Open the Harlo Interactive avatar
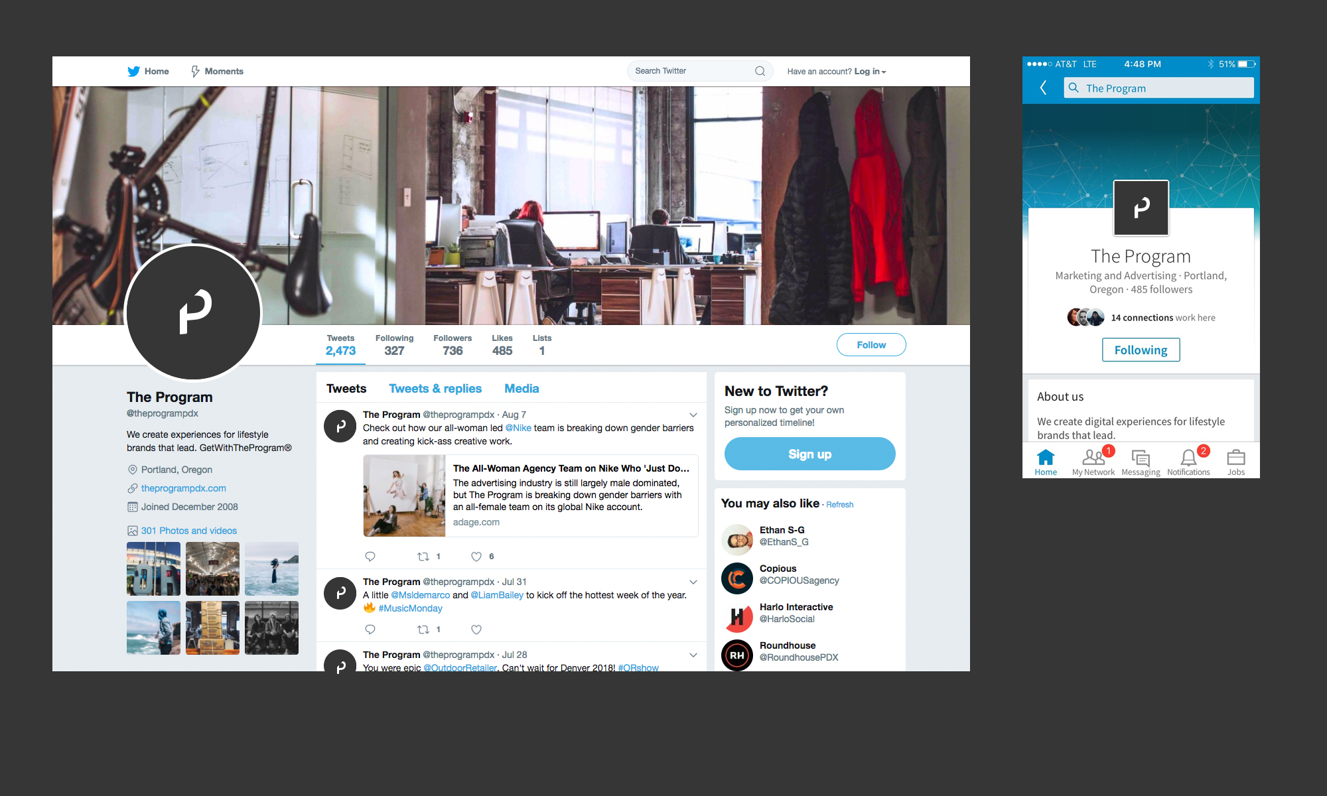1327x796 pixels. pyautogui.click(x=736, y=617)
